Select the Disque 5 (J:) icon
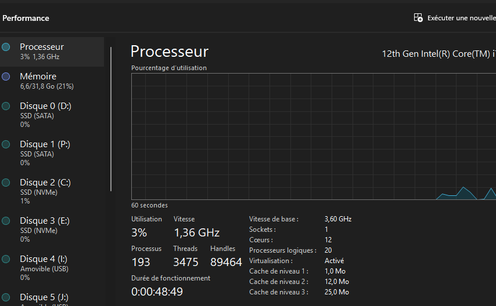This screenshot has width=496, height=306. tap(6, 297)
